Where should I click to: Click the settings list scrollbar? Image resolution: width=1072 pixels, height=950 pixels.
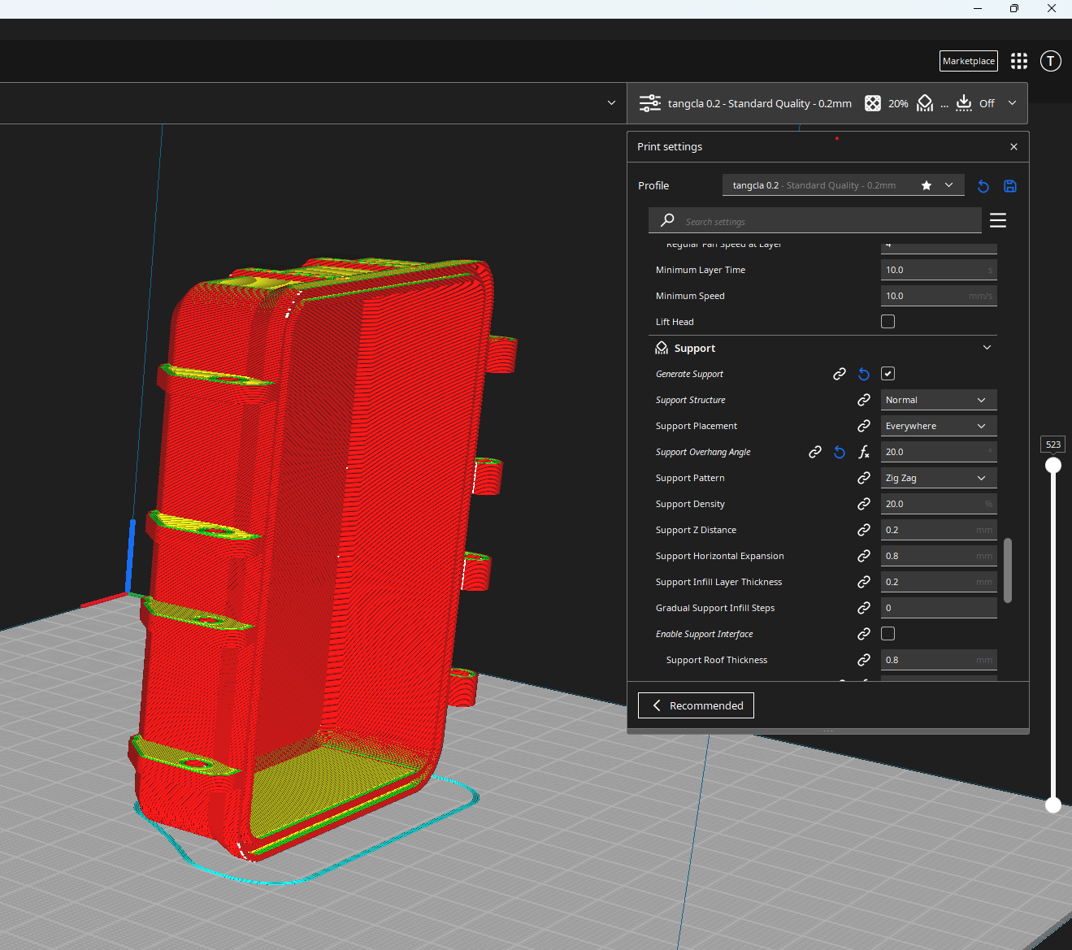[x=1008, y=570]
